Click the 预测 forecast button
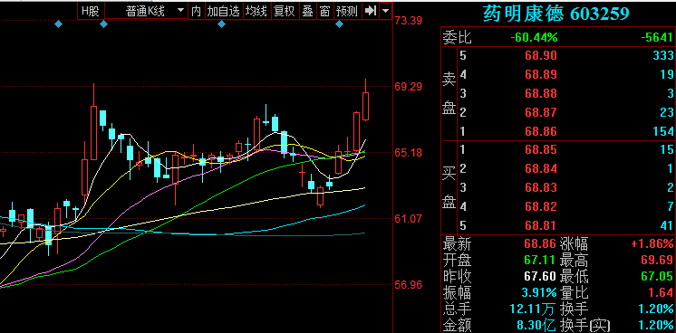Viewport: 676px width, 333px height. tap(347, 11)
